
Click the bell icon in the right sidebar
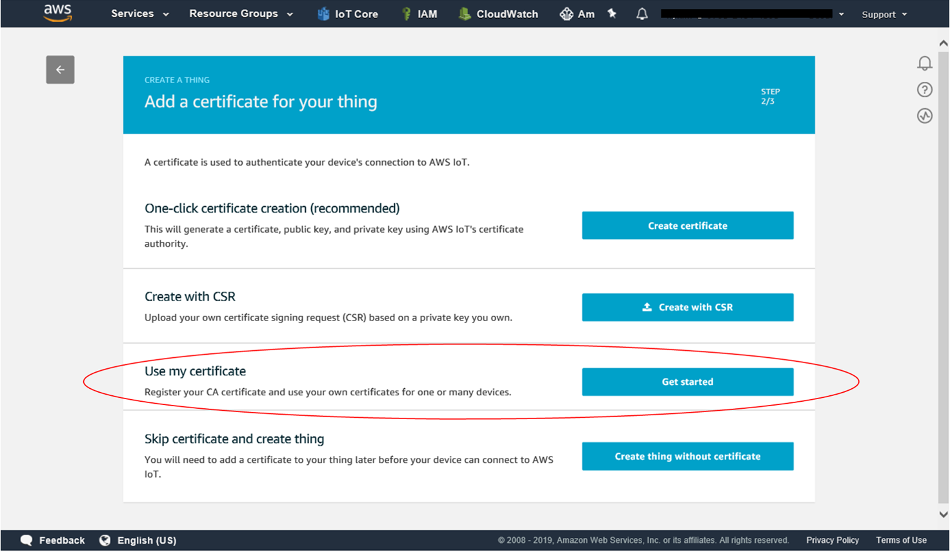[924, 63]
